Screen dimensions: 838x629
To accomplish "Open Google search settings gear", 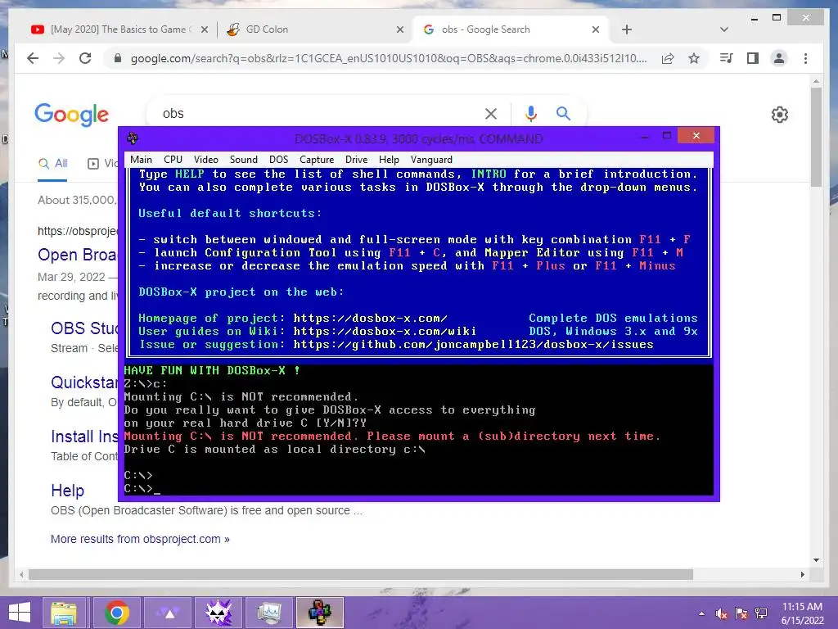I will 780,115.
